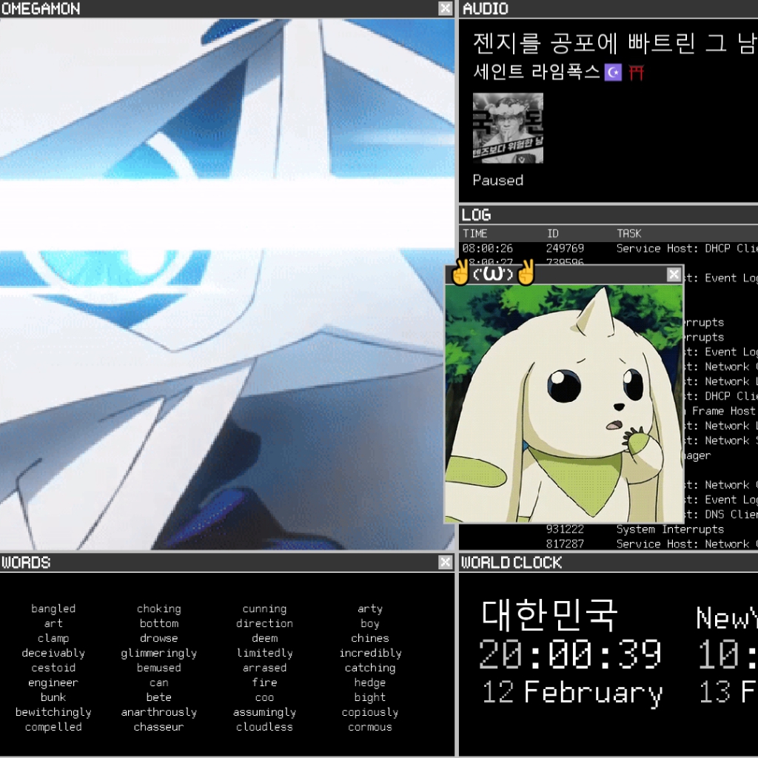Click the word 'assumingly' in WORDS
The height and width of the screenshot is (758, 758).
pyautogui.click(x=264, y=712)
